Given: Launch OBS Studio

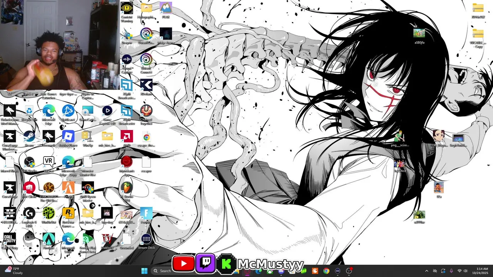Looking at the screenshot, I should (29, 164).
